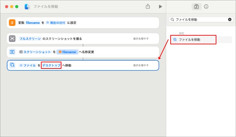
Task: Click the rename action's icon
Action: tap(12, 52)
